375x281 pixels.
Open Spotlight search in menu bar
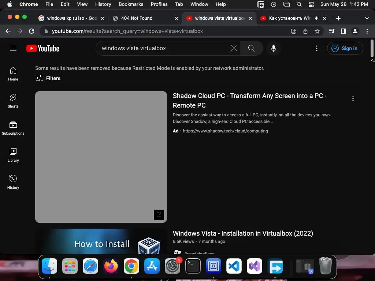pyautogui.click(x=299, y=4)
